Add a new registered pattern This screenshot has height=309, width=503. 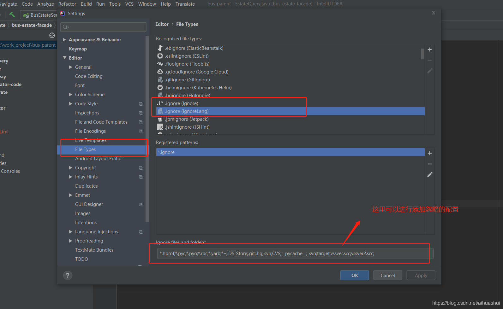click(x=430, y=153)
